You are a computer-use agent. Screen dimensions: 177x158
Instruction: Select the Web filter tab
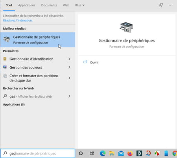point(66,5)
